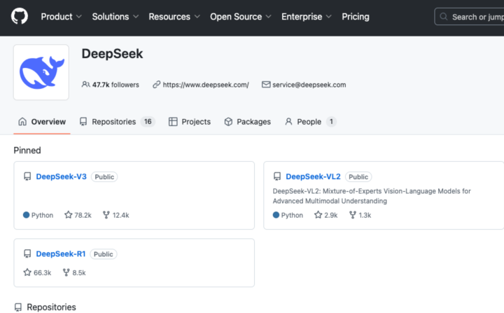Viewport: 504px width, 313px height.
Task: Expand the Product dropdown menu
Action: (x=61, y=16)
